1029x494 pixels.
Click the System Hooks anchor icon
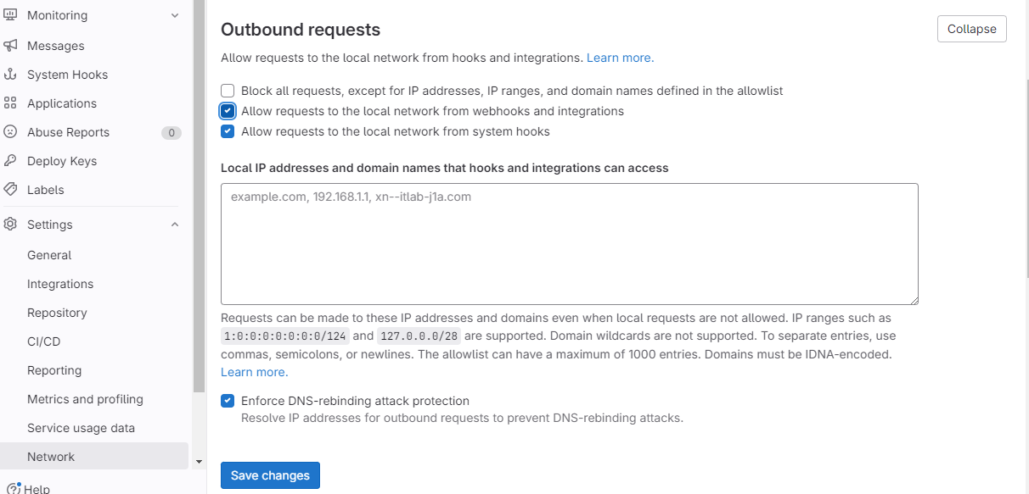pyautogui.click(x=10, y=75)
